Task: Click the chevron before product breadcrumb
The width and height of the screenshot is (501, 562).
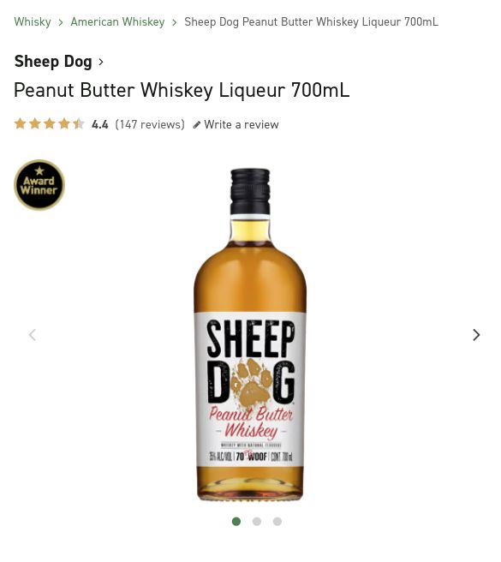Action: (174, 22)
